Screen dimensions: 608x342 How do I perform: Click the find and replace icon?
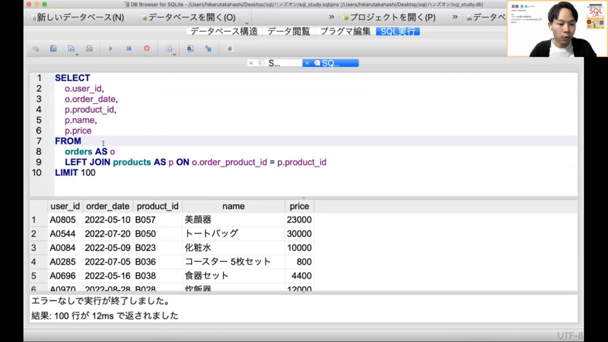(x=208, y=49)
